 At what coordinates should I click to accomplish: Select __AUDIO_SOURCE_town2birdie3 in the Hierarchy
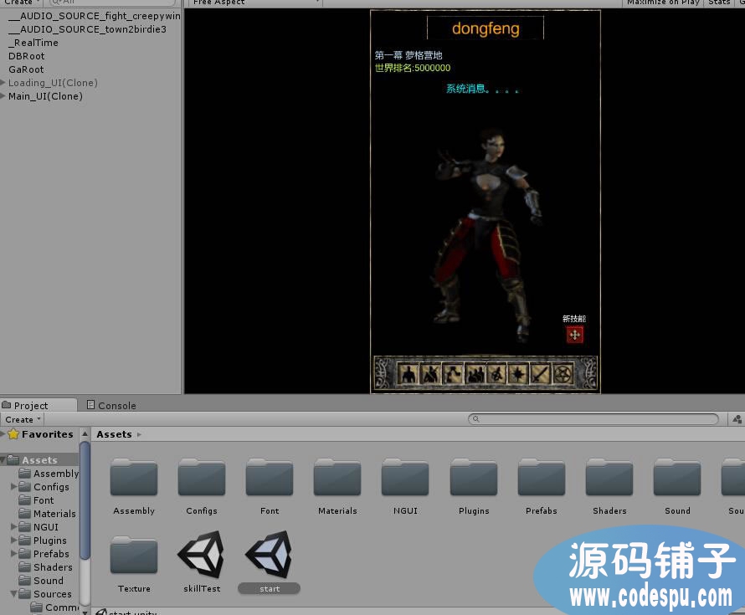point(87,29)
